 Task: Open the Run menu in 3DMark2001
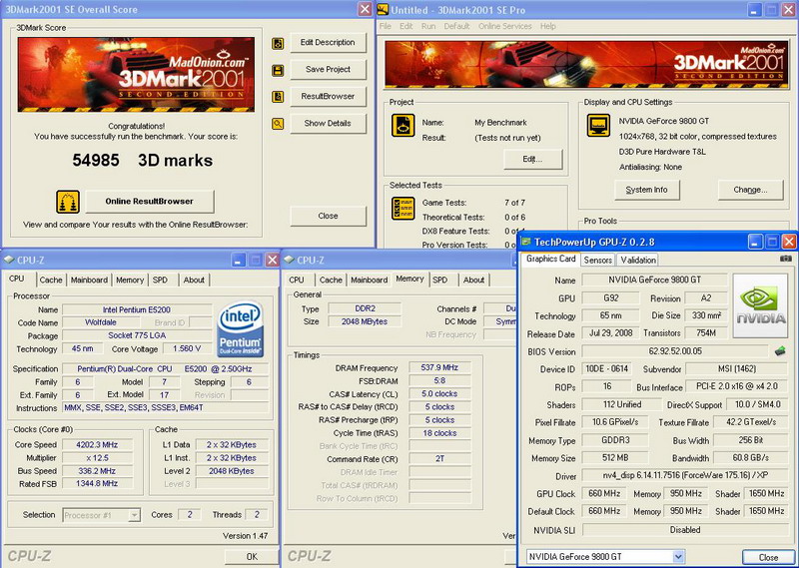[428, 27]
